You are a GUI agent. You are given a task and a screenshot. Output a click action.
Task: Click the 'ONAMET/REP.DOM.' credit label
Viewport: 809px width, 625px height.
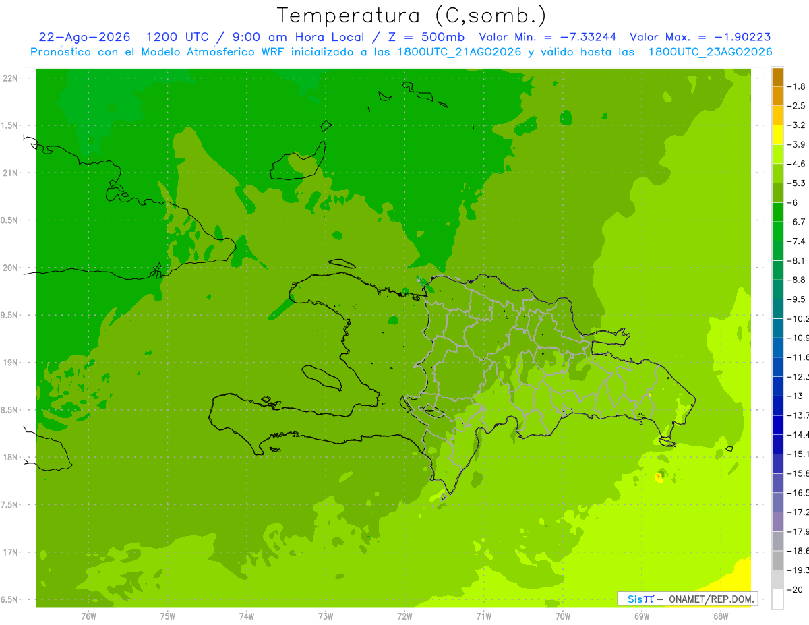coord(711,599)
